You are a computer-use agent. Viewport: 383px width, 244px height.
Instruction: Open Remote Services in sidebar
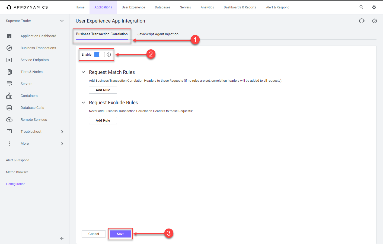click(34, 120)
